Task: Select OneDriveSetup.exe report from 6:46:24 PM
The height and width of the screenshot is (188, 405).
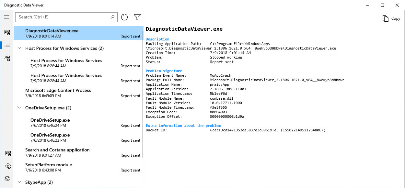Action: click(78, 123)
